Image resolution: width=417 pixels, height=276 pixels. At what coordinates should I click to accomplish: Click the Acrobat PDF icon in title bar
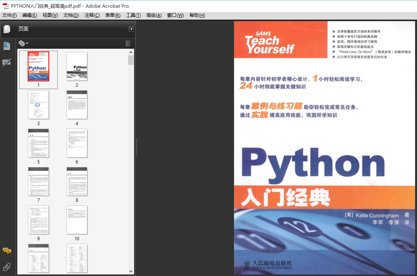coord(6,6)
